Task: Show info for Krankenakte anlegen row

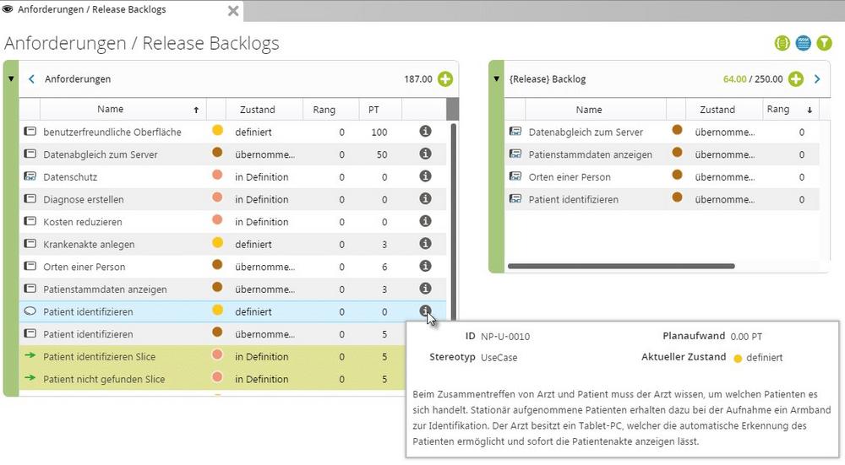Action: [x=425, y=244]
